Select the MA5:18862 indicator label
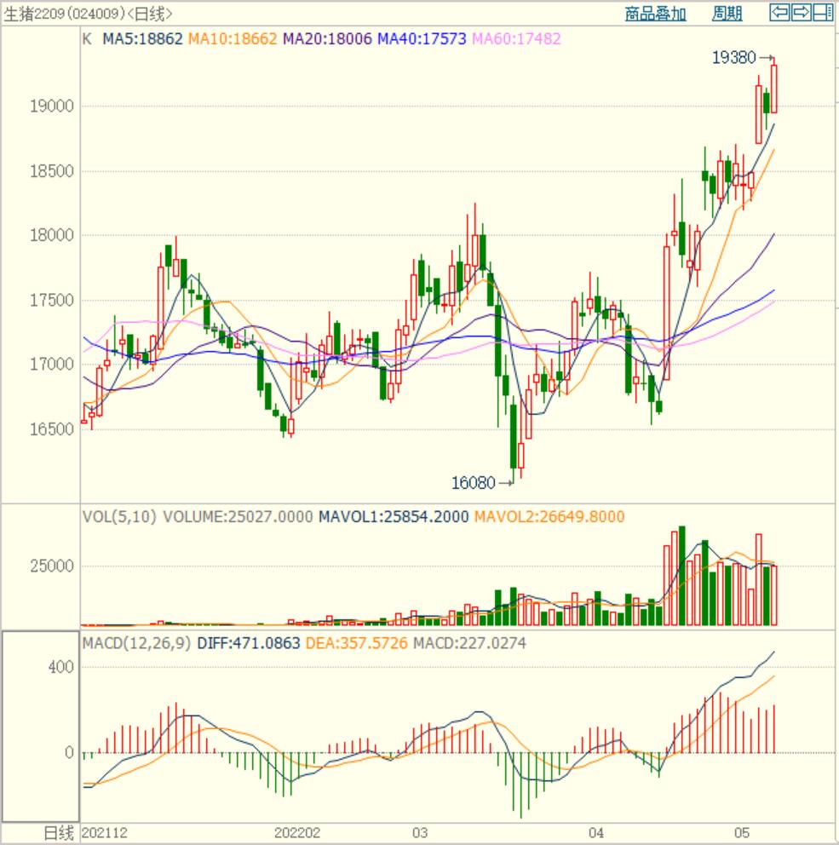 [142, 38]
